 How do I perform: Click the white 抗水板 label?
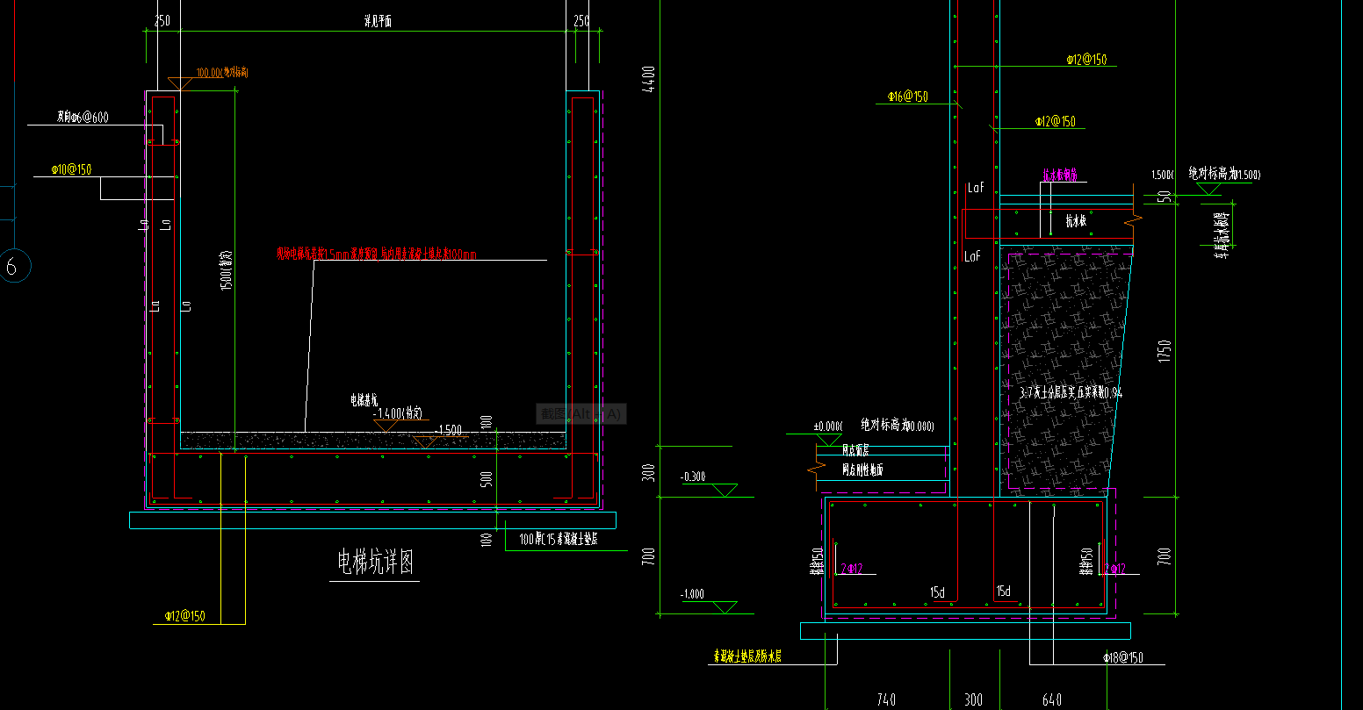coord(1076,222)
